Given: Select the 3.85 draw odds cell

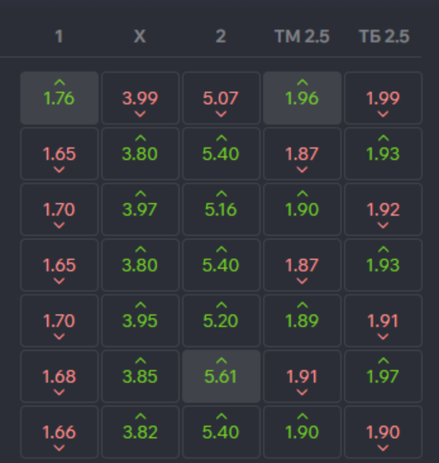Looking at the screenshot, I should click(140, 376).
